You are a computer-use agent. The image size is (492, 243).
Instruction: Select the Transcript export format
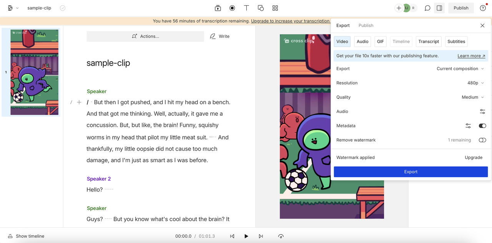(x=429, y=41)
